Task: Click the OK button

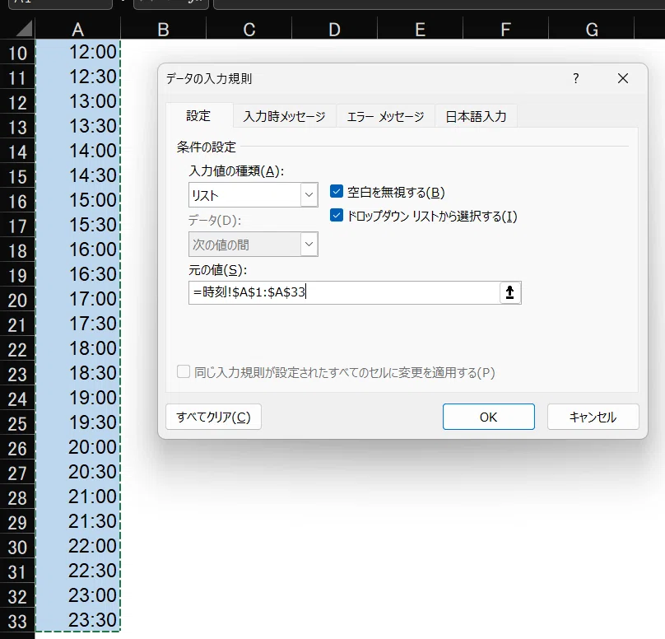Action: [x=489, y=417]
